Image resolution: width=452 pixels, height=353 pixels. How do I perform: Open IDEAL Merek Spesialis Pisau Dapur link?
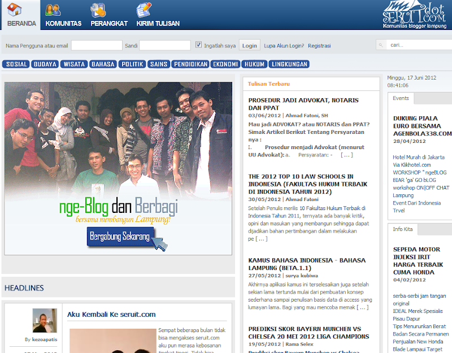(418, 315)
